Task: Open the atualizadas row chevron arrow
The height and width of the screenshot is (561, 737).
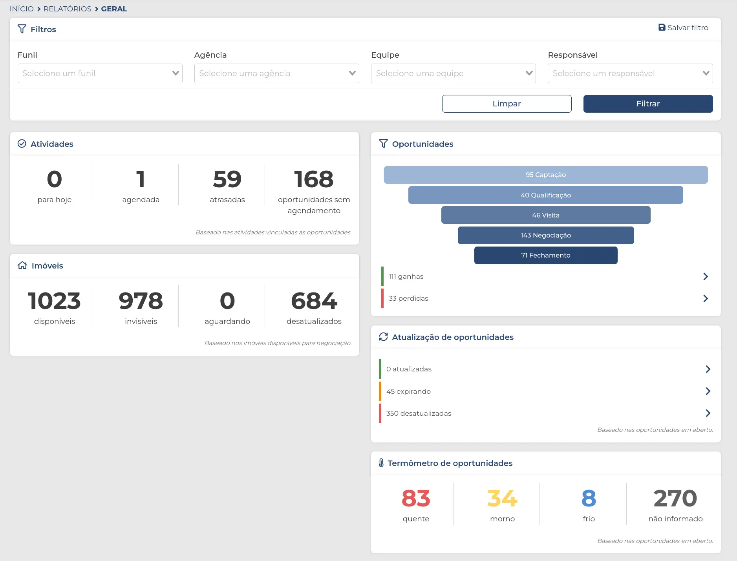Action: [x=708, y=369]
